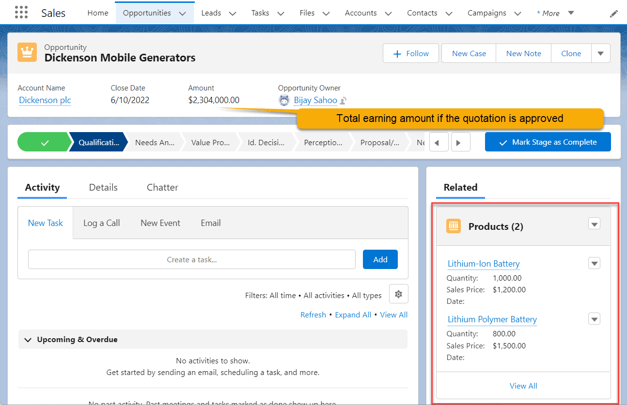Open the Leads menu dropdown in navigation
This screenshot has height=405, width=627.
click(233, 13)
